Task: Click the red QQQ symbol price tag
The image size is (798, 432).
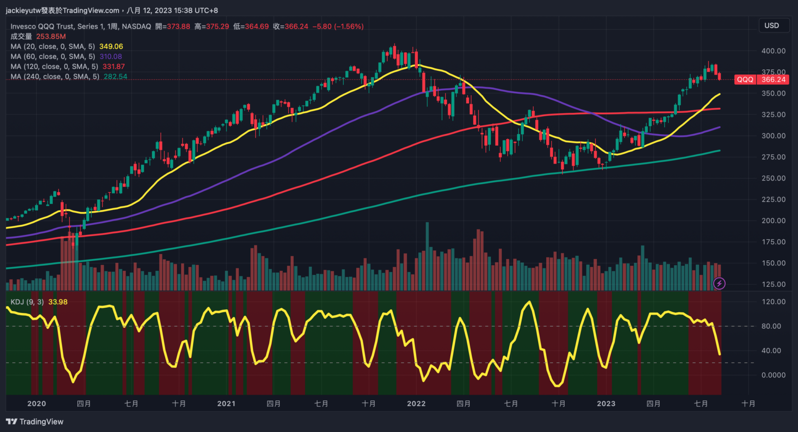Action: pyautogui.click(x=745, y=79)
